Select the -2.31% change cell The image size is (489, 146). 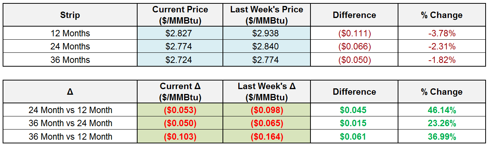tap(442, 46)
